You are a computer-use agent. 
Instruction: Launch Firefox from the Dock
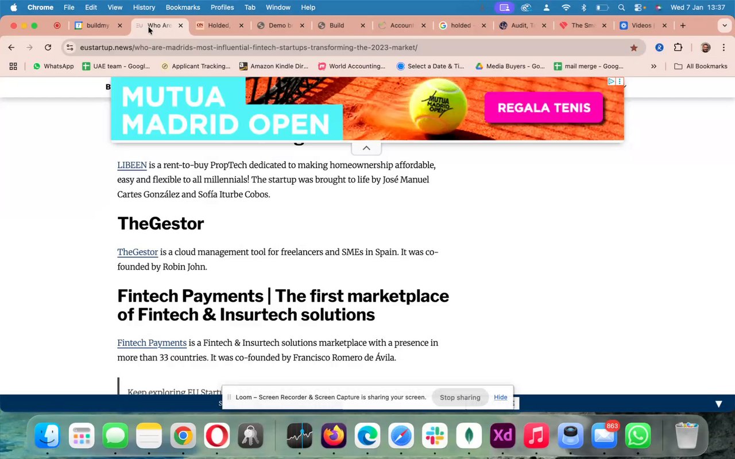(x=334, y=437)
